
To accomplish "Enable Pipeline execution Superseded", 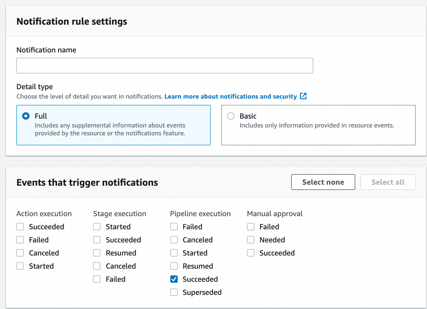I will [174, 292].
